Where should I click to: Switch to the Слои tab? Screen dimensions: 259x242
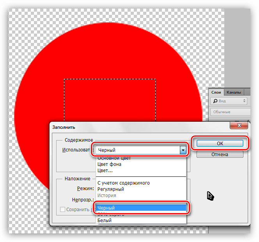pyautogui.click(x=216, y=93)
